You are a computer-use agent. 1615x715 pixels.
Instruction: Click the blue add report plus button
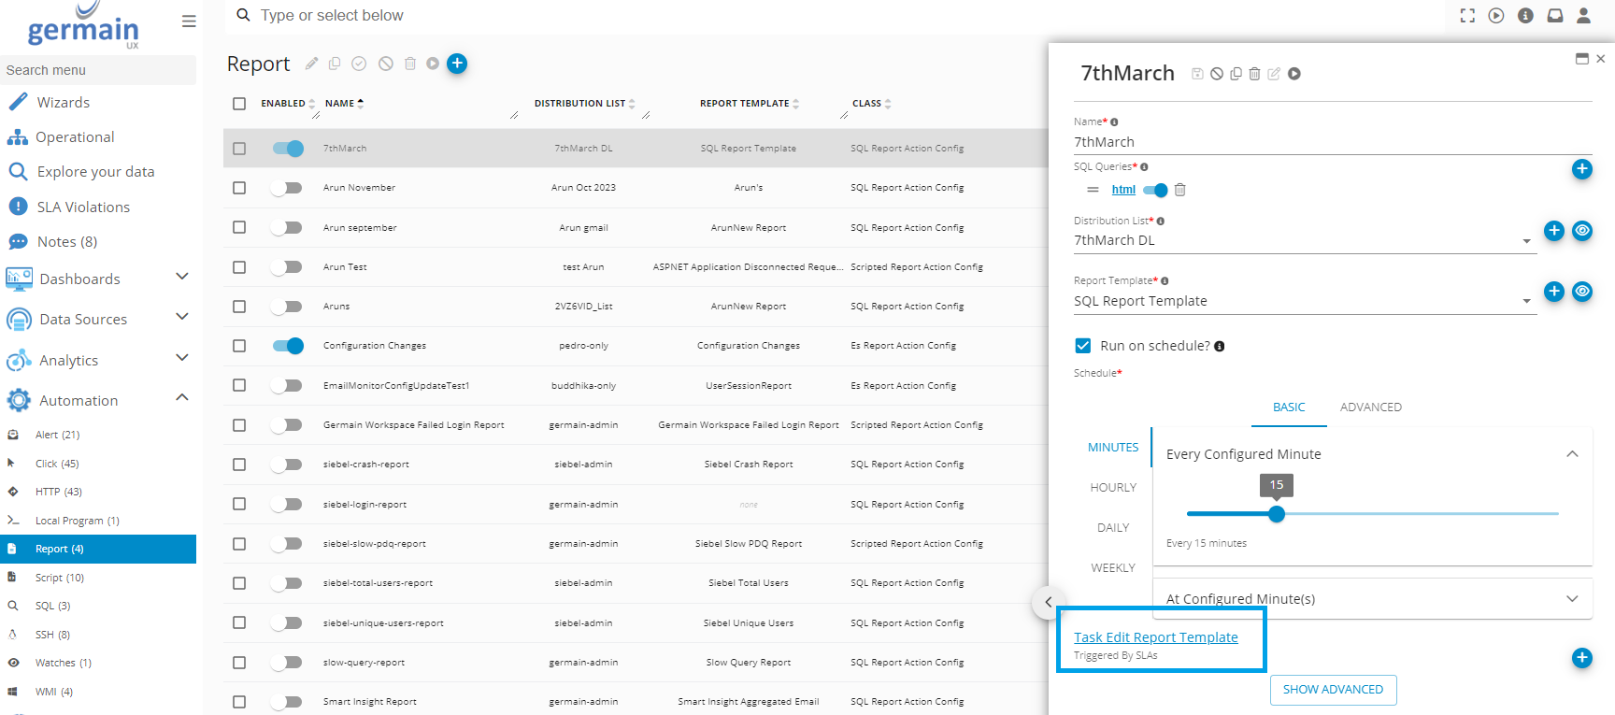(x=457, y=64)
